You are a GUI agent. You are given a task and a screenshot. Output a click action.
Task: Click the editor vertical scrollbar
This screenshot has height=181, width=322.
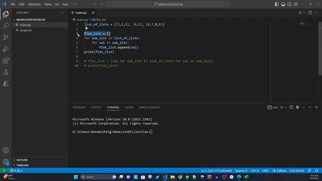tap(320, 49)
